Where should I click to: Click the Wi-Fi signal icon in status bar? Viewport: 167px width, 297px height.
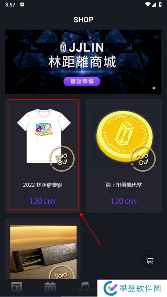[x=148, y=5]
